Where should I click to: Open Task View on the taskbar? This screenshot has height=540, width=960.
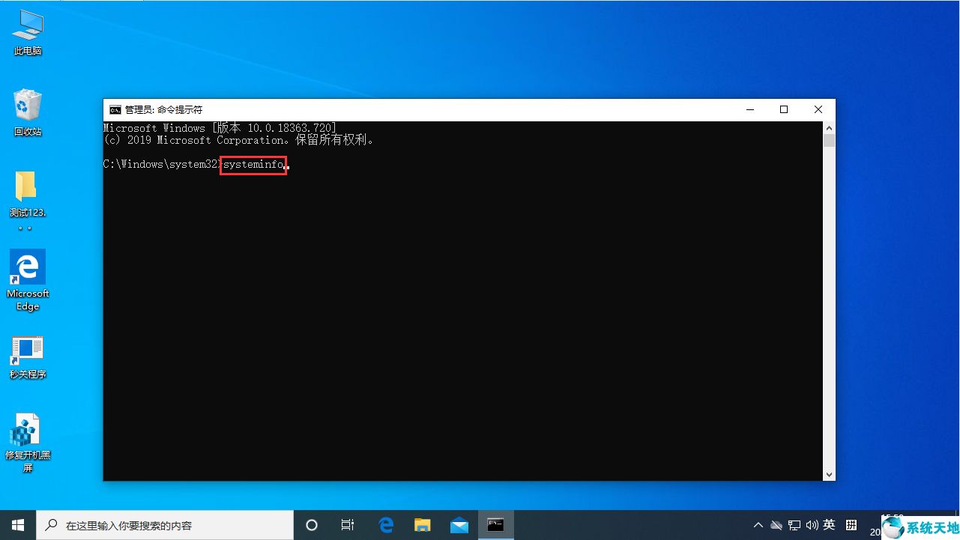348,525
